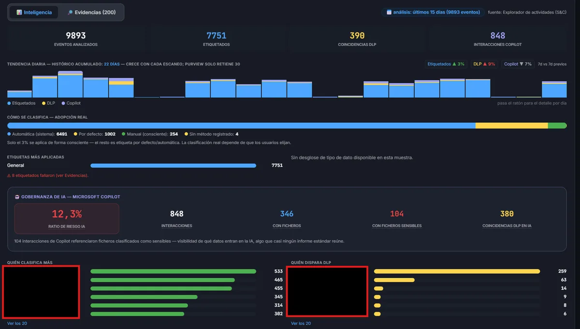Open the '8 etiquetados fallaron (ver Evidencias)' notice

(48, 175)
